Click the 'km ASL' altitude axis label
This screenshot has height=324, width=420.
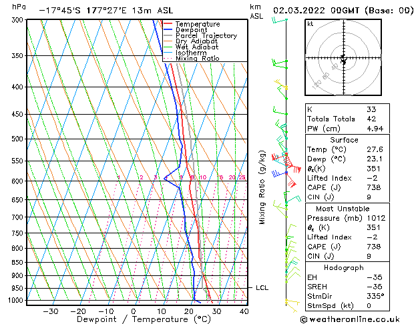[256, 11]
